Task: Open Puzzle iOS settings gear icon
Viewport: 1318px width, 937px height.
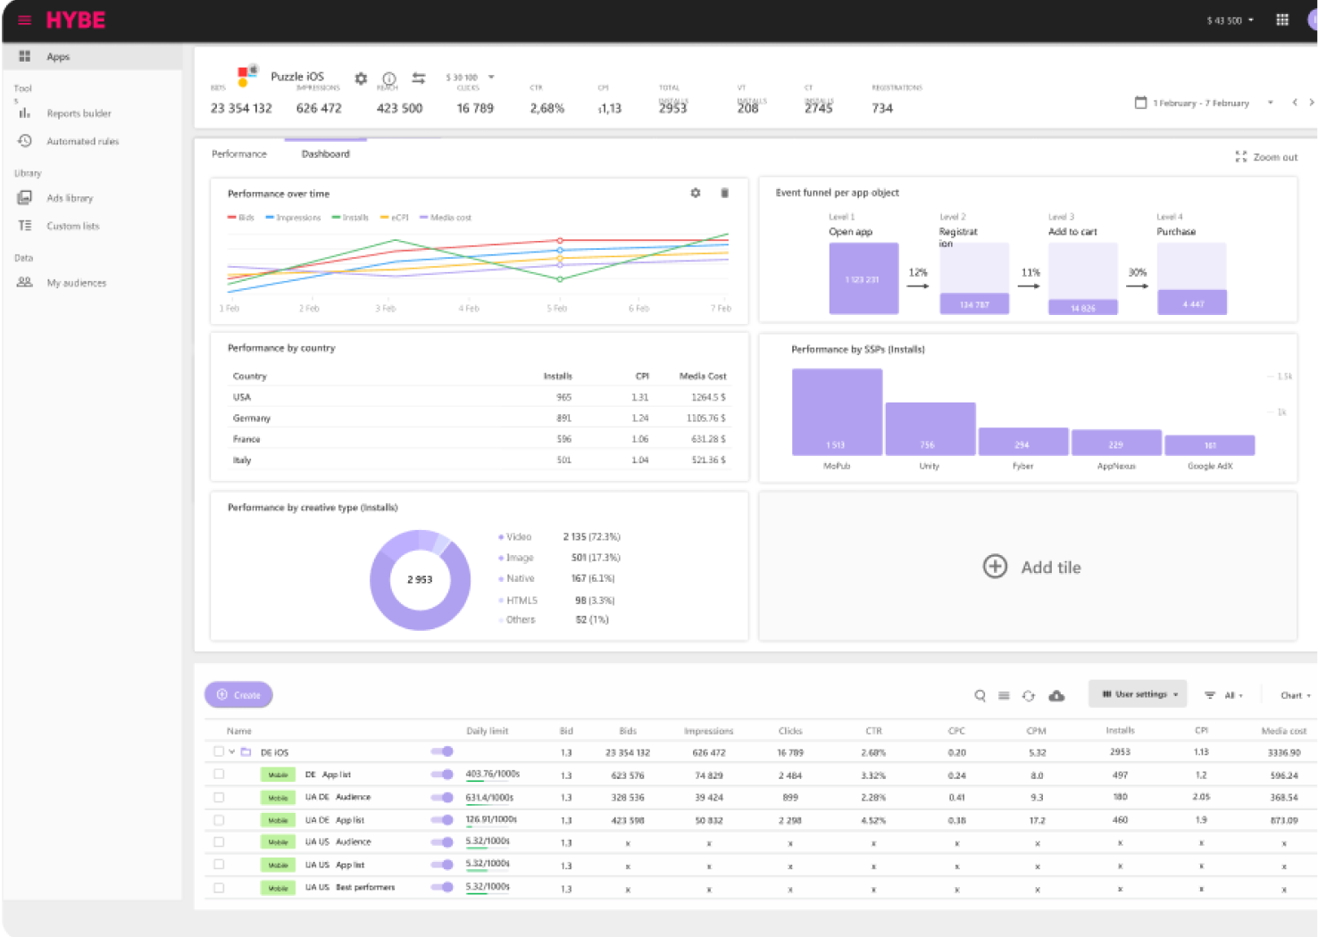Action: pos(361,79)
